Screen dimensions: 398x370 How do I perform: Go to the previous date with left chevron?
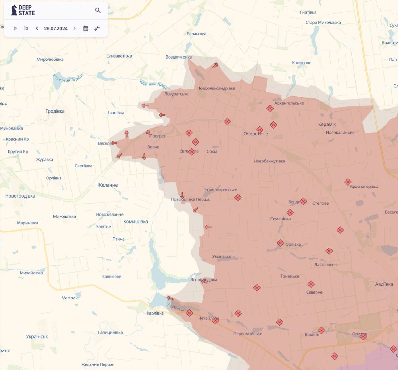pyautogui.click(x=37, y=28)
